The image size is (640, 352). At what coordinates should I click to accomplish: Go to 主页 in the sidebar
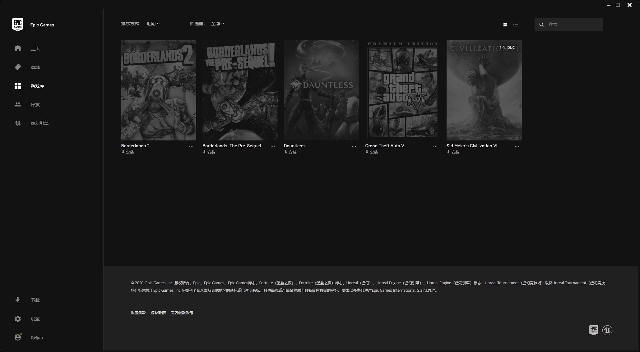point(35,49)
